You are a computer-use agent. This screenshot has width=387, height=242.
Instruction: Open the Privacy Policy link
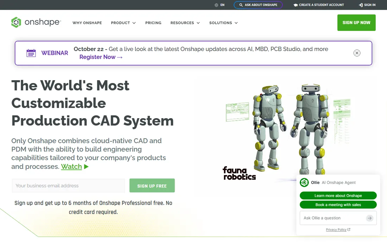[x=338, y=230]
